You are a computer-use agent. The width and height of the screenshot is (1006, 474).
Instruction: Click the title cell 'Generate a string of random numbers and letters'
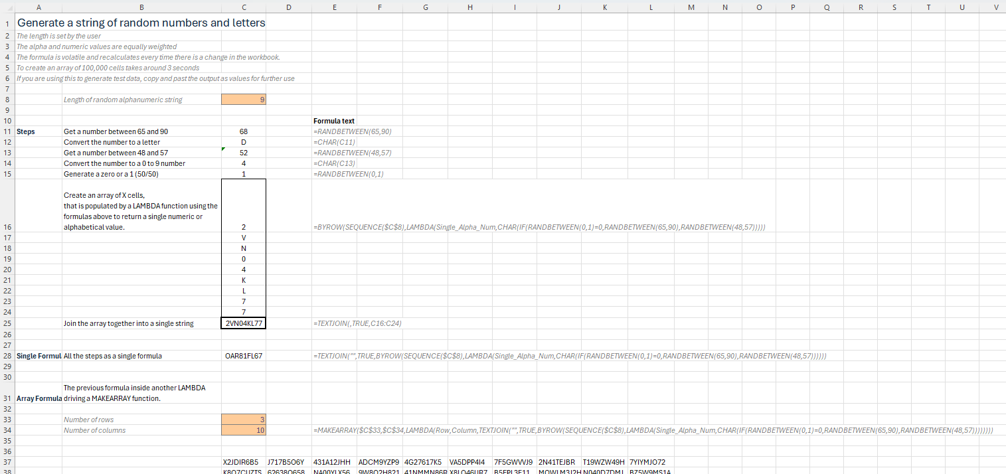tap(141, 23)
